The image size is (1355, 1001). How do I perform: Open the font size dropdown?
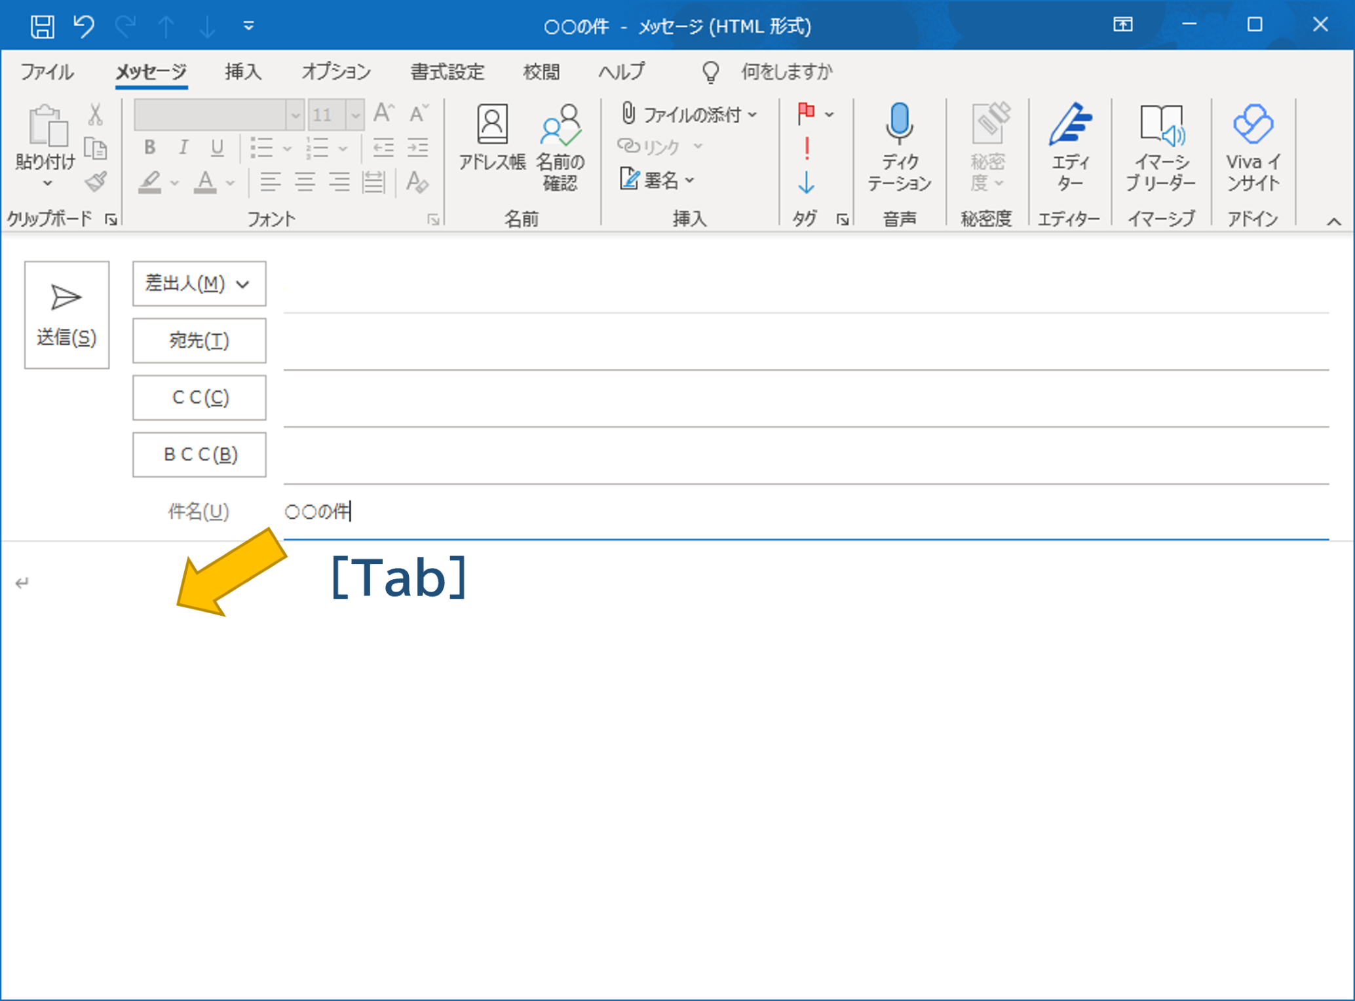(x=355, y=115)
